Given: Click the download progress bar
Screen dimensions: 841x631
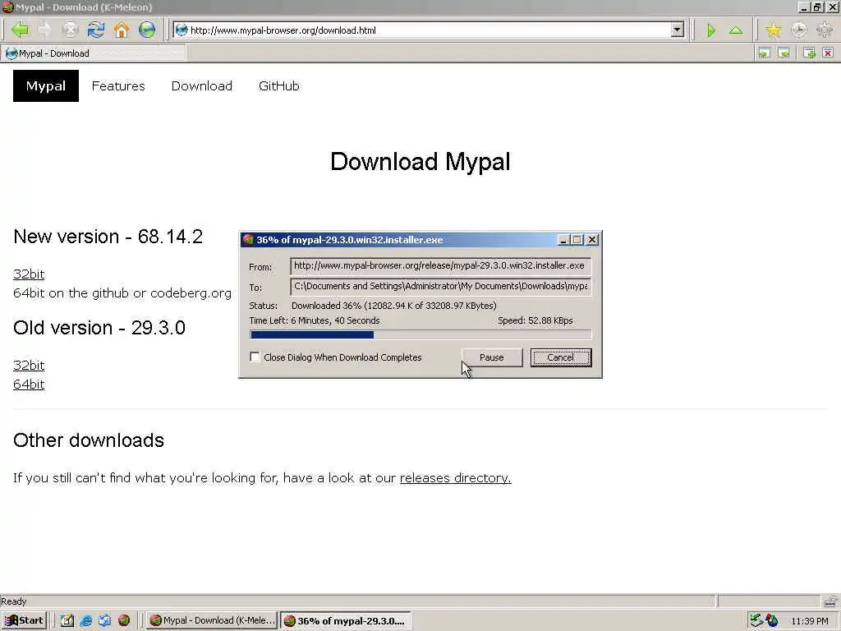Looking at the screenshot, I should pyautogui.click(x=420, y=335).
